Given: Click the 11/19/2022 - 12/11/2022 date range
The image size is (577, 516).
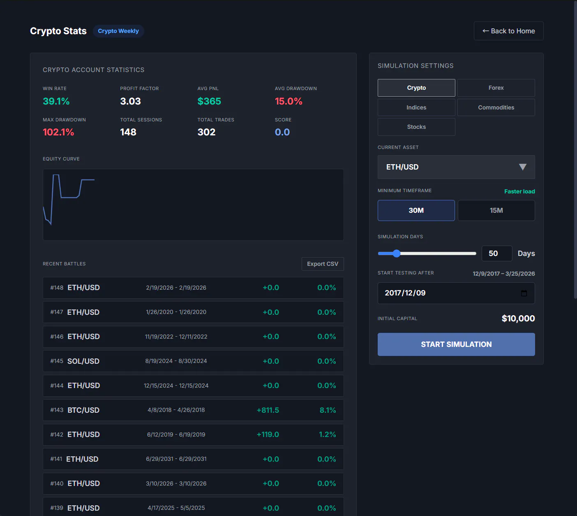Looking at the screenshot, I should point(176,337).
